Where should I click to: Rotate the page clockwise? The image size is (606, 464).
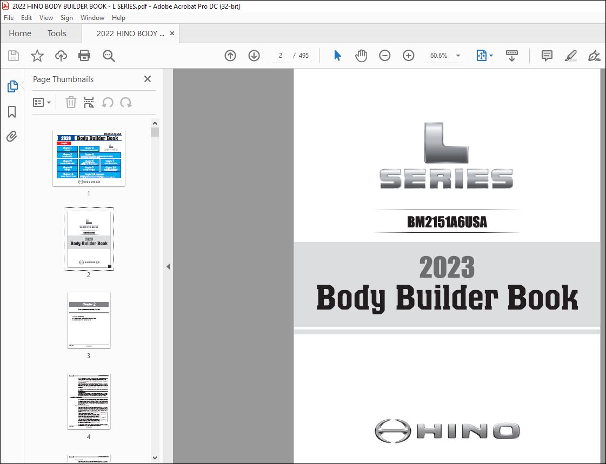(126, 102)
